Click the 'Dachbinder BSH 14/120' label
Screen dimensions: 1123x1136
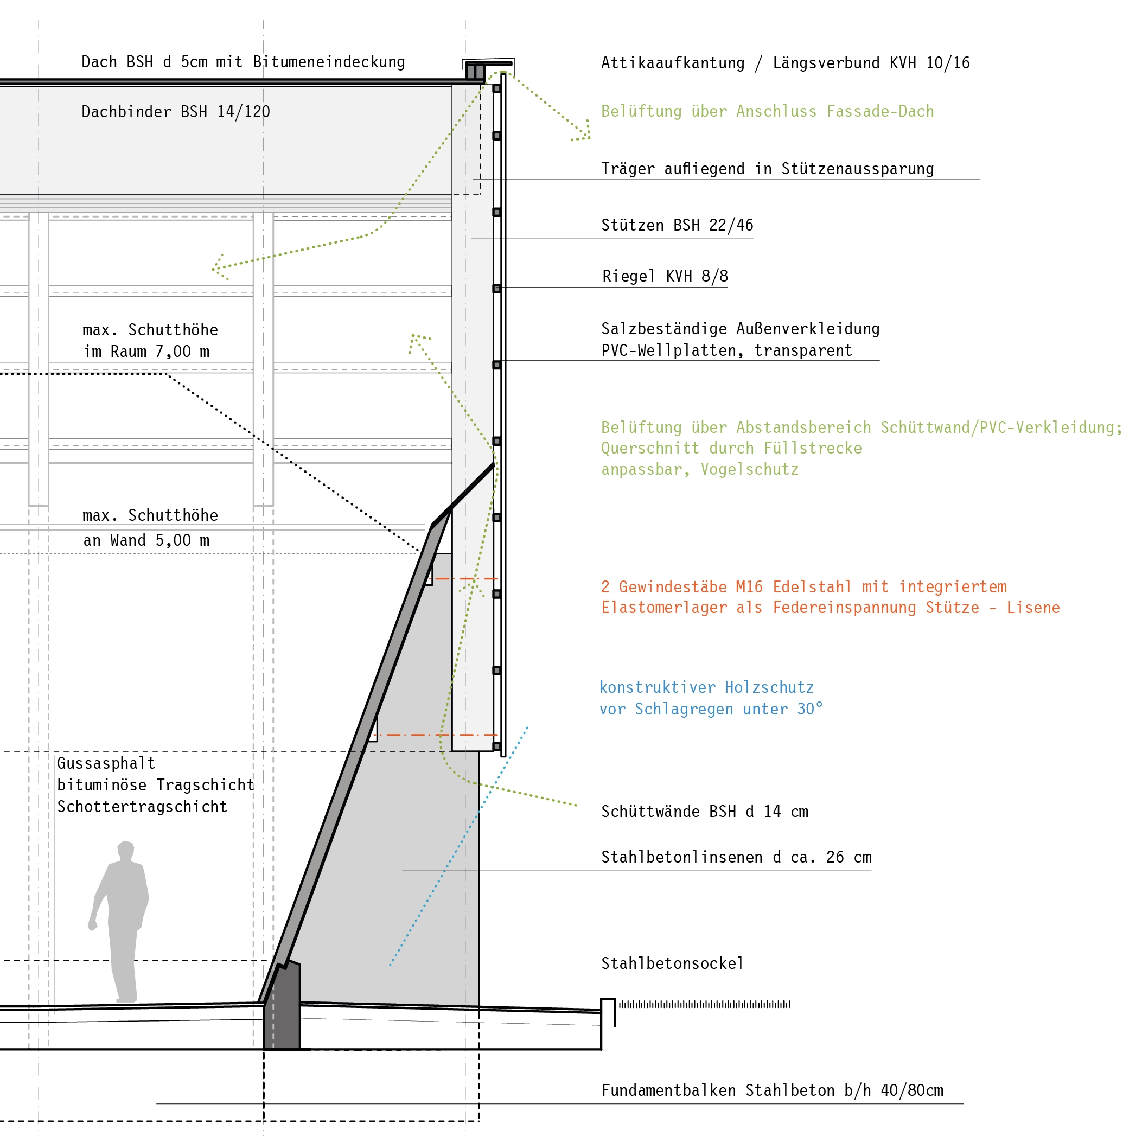[x=176, y=112]
